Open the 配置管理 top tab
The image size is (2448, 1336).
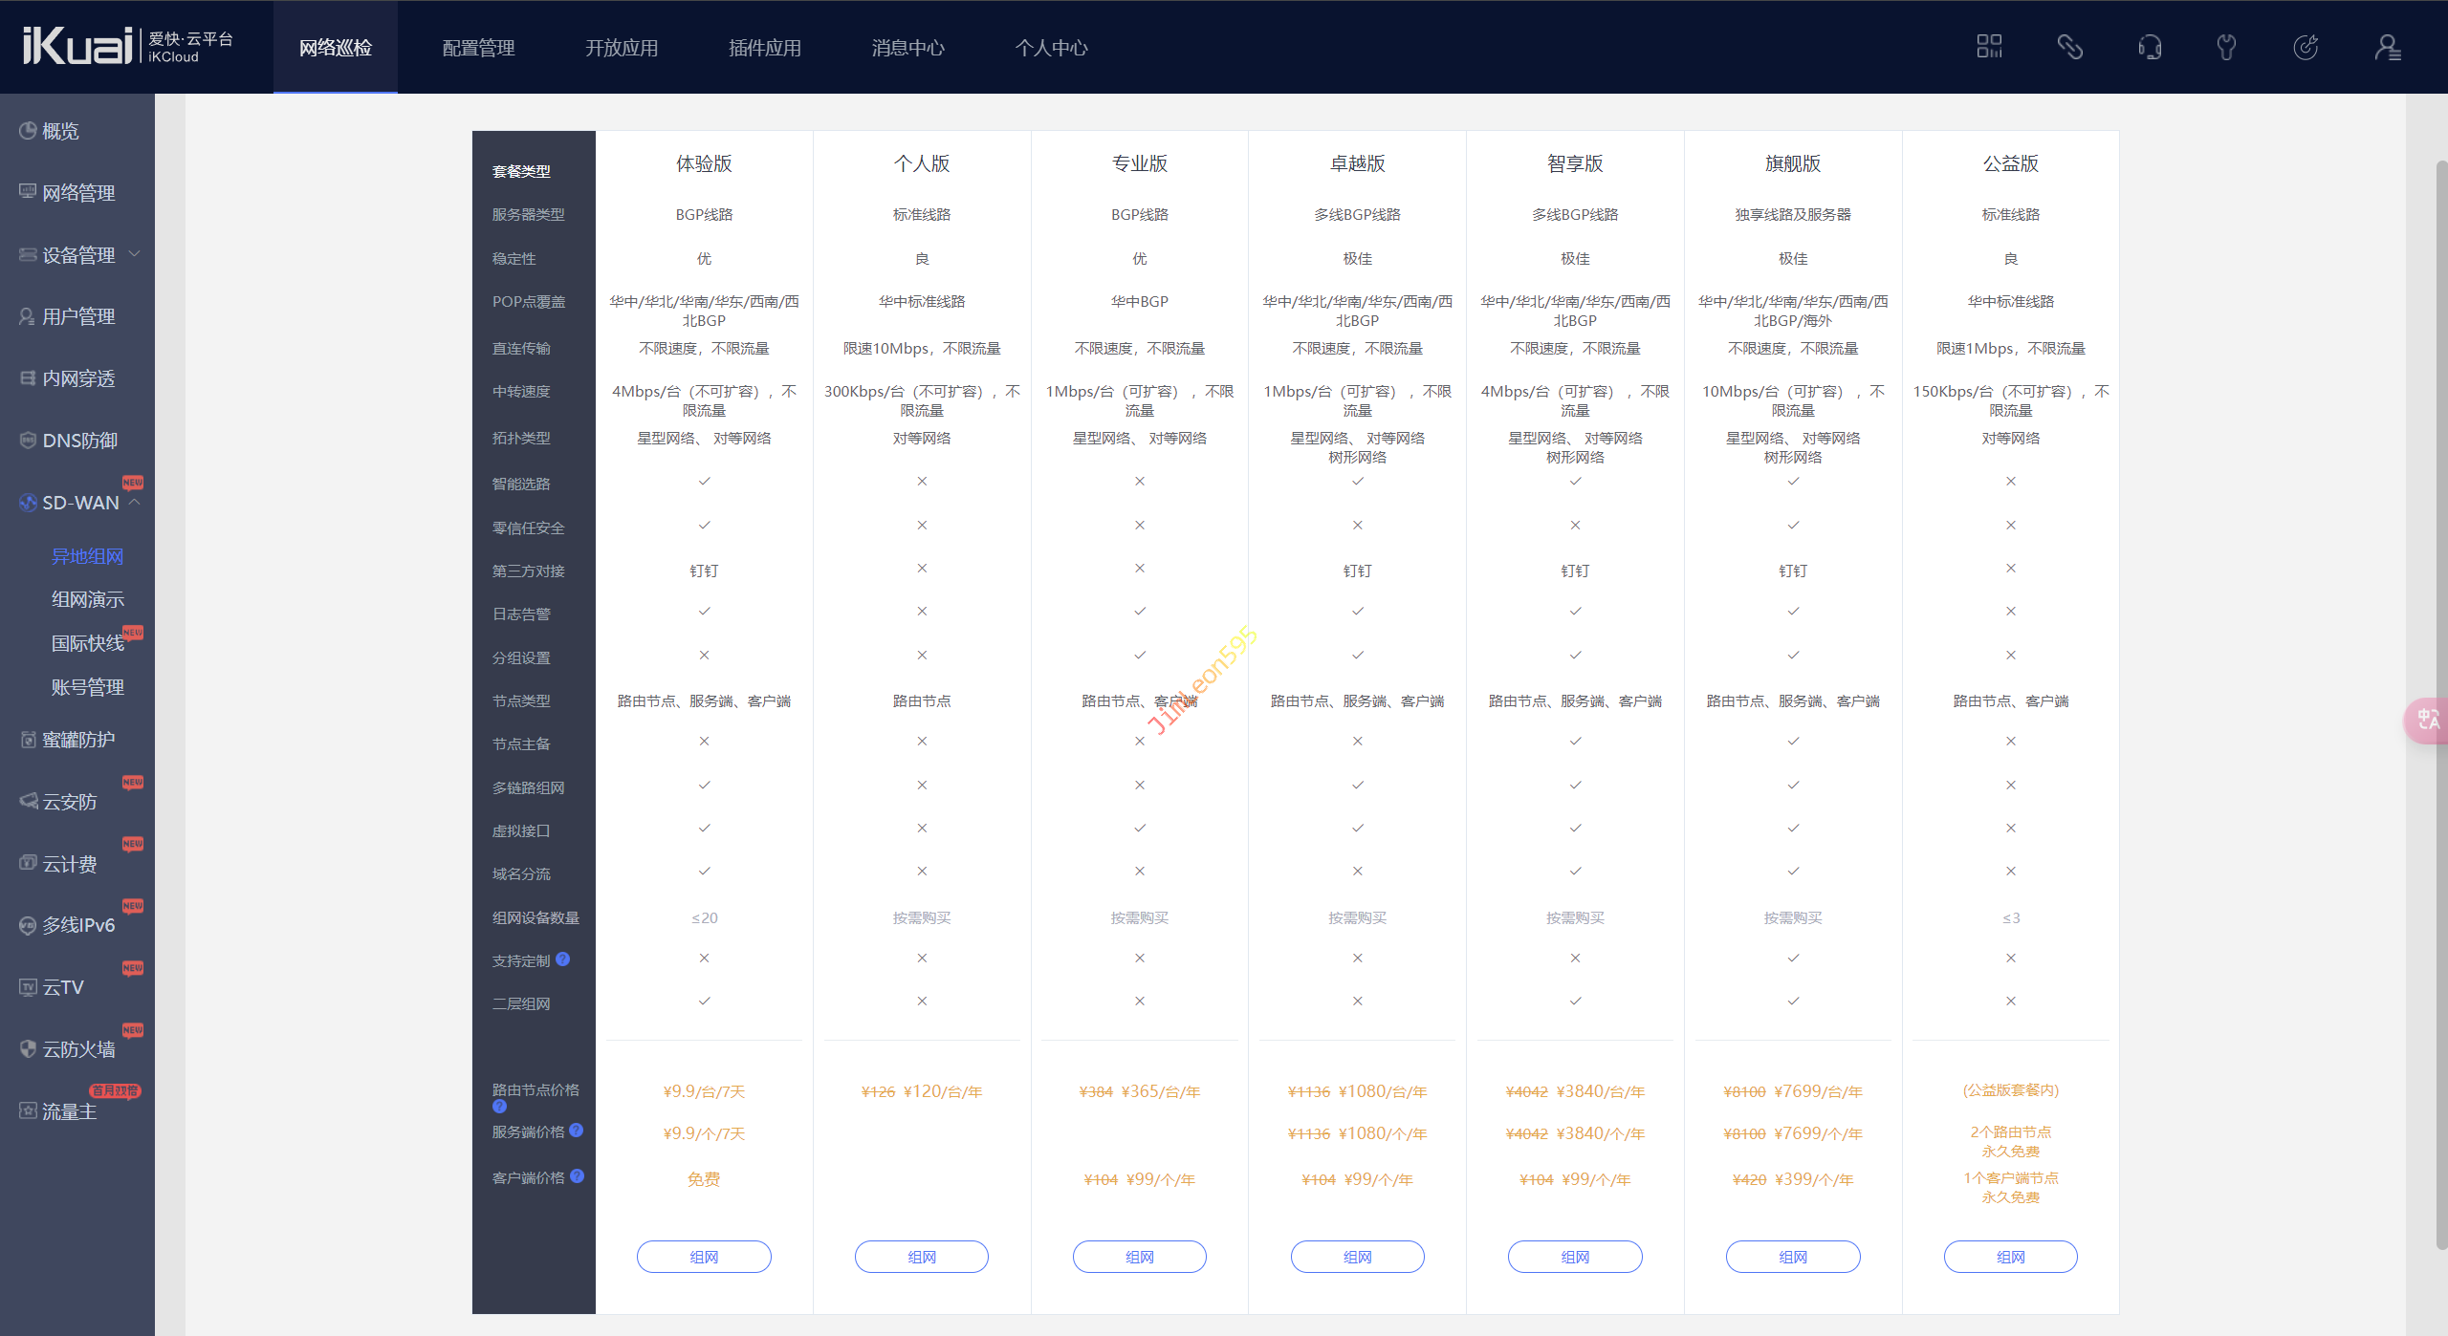[478, 48]
